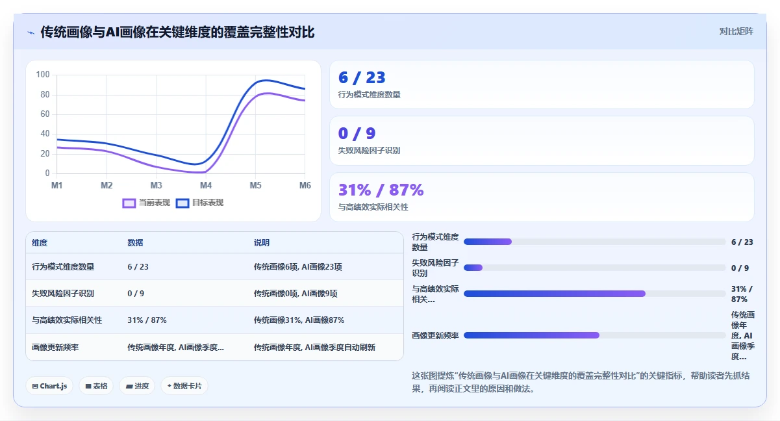Click the 维度 column header
Screen dimensions: 780x421
tap(40, 243)
